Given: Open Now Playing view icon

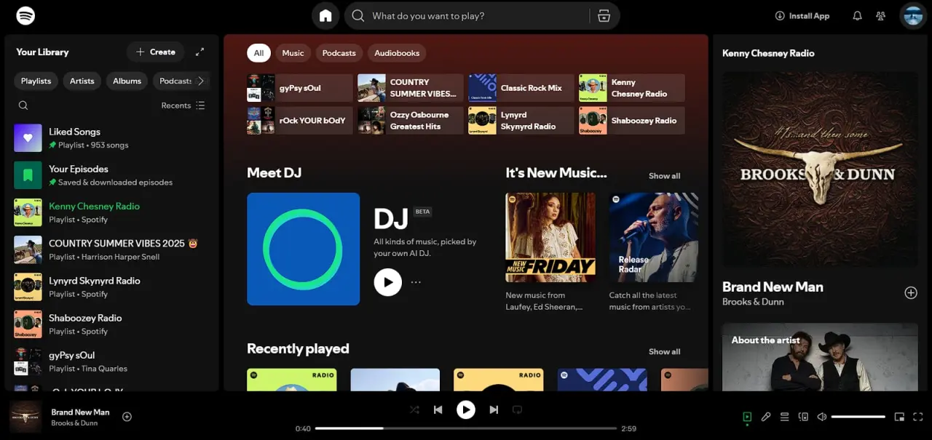Looking at the screenshot, I should [746, 417].
